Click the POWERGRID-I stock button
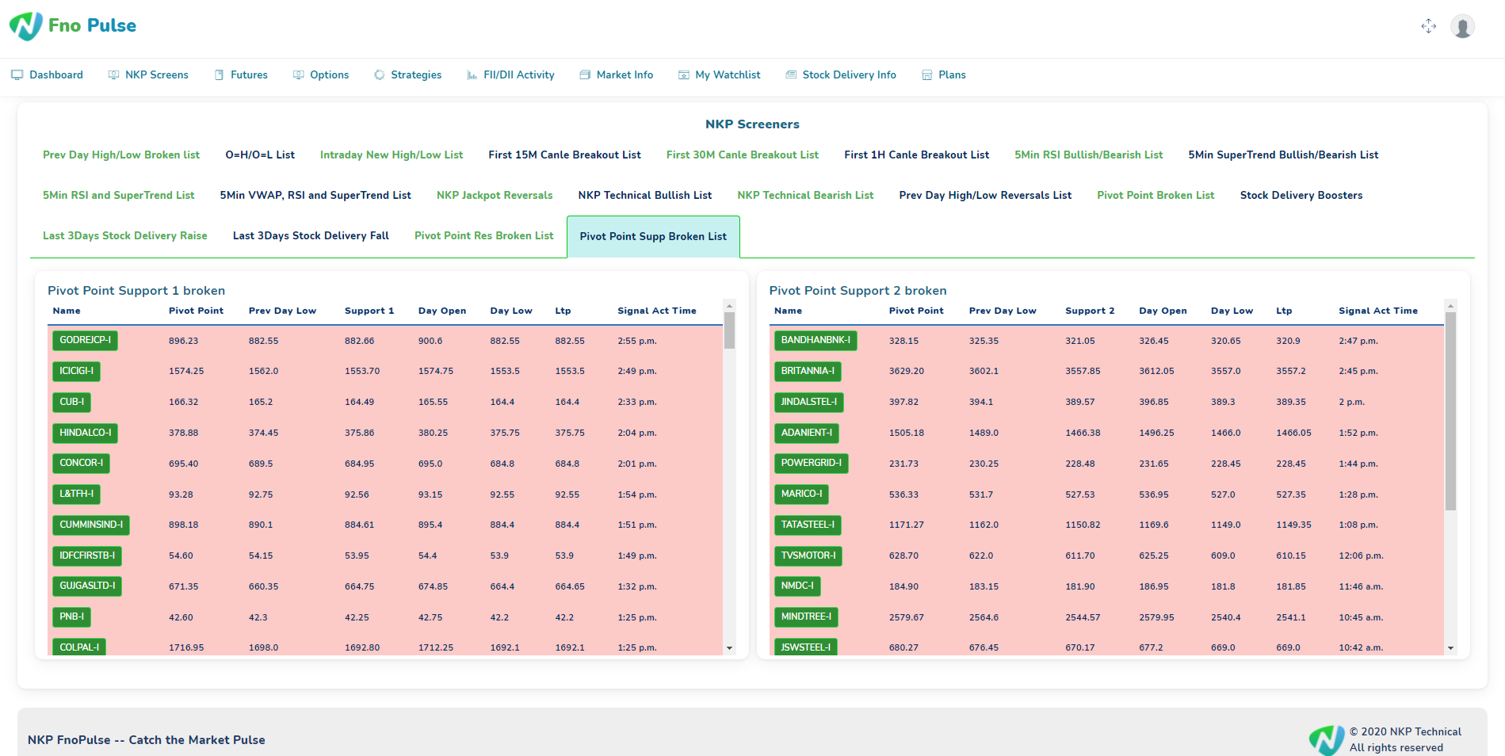1505x756 pixels. [x=812, y=464]
